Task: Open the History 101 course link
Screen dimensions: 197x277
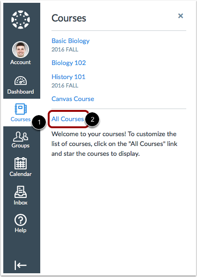Action: click(x=68, y=77)
